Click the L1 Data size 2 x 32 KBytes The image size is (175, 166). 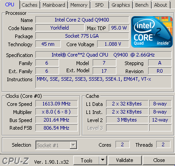tap(127, 104)
